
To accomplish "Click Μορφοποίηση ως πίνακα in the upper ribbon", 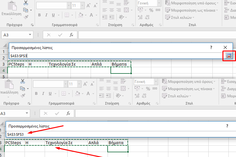I will (x=192, y=10).
